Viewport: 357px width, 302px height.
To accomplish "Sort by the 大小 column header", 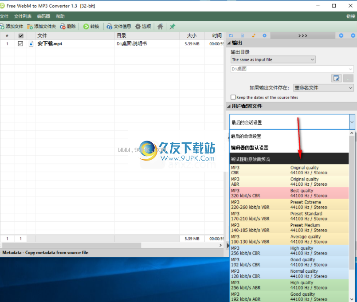I will coord(192,36).
